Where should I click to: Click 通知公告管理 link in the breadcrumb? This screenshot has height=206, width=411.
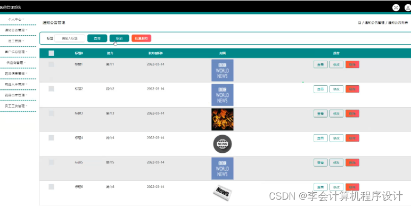375,23
